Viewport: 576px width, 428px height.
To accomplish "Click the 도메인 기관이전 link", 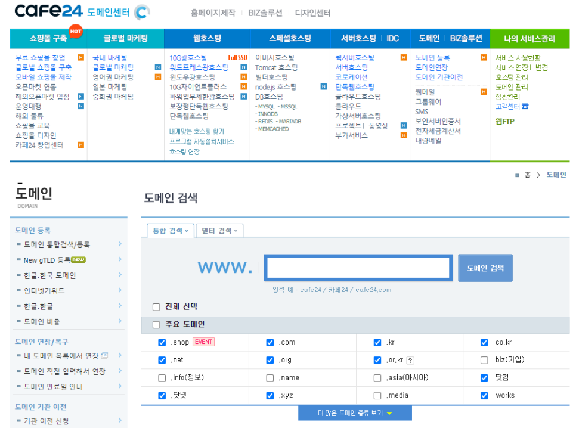I will pyautogui.click(x=439, y=77).
